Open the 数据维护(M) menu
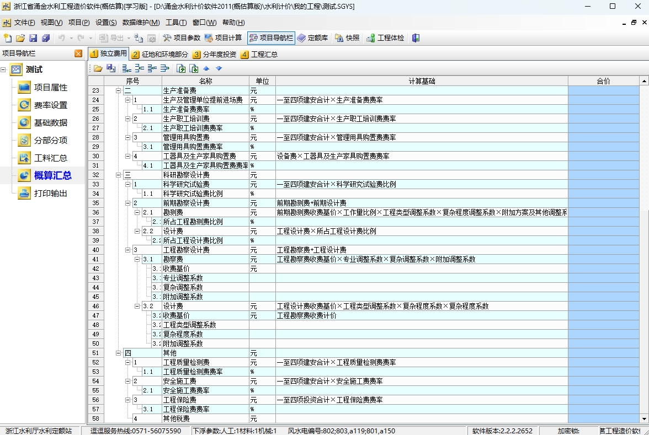649x435 pixels. point(141,22)
